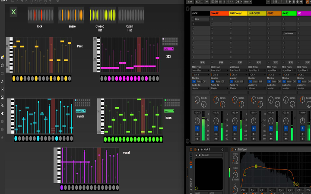
Task: Toggle track 2 activator button
Action: point(216,128)
